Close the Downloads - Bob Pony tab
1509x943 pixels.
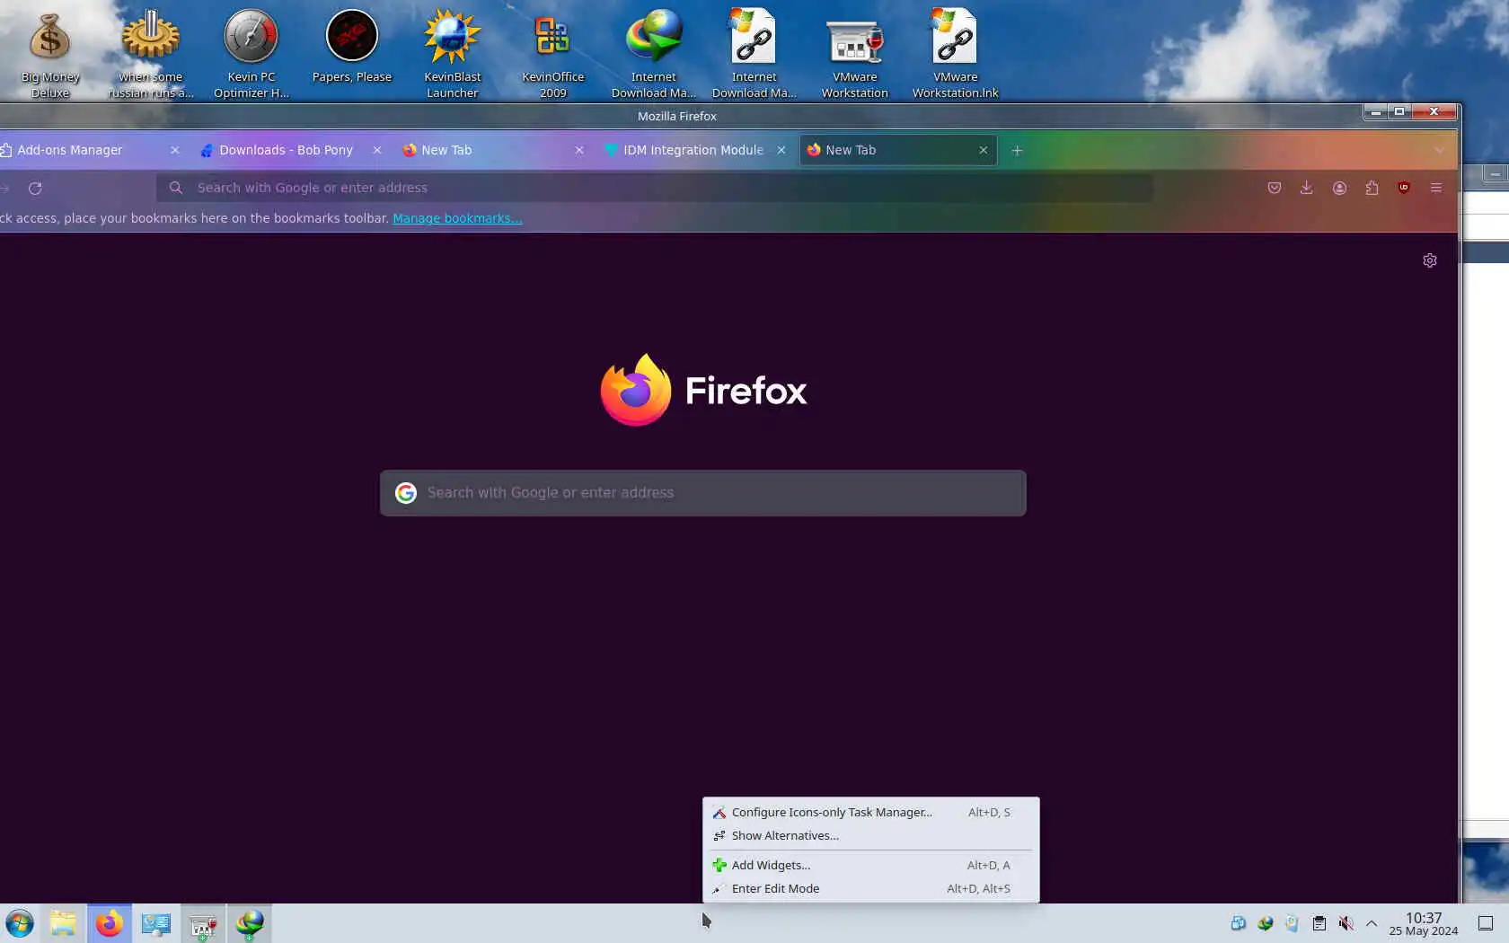coord(377,150)
